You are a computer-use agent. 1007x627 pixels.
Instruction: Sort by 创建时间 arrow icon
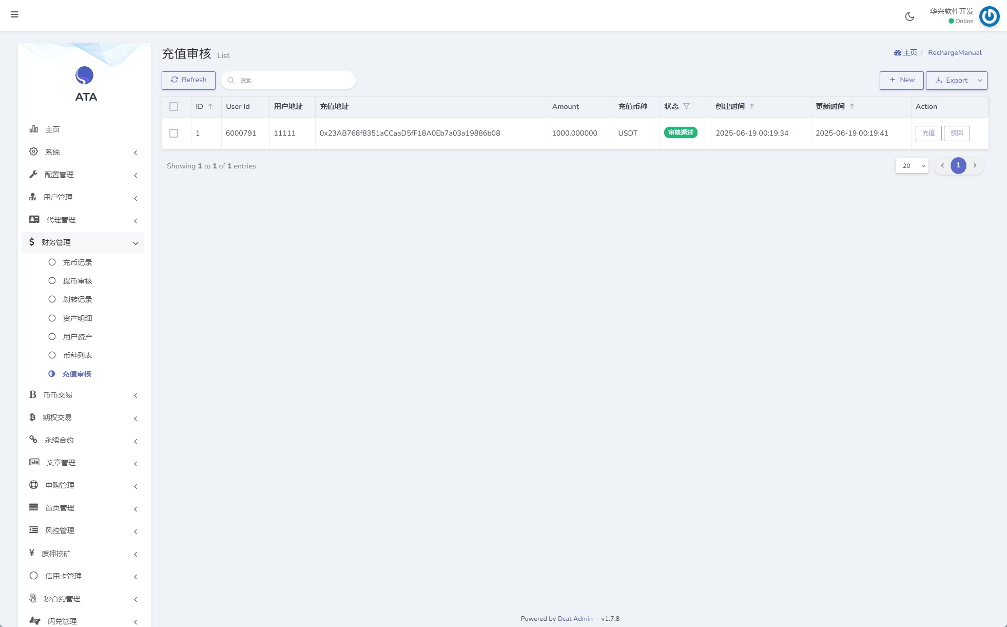pos(752,106)
